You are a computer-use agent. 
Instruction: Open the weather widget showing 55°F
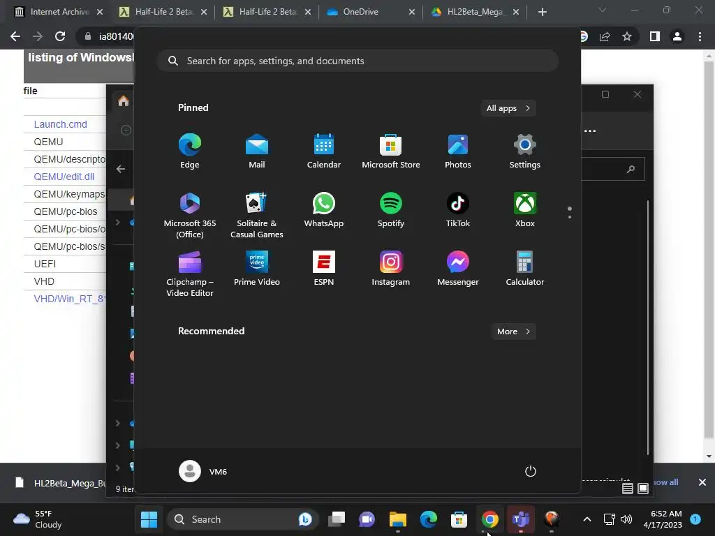pyautogui.click(x=38, y=519)
